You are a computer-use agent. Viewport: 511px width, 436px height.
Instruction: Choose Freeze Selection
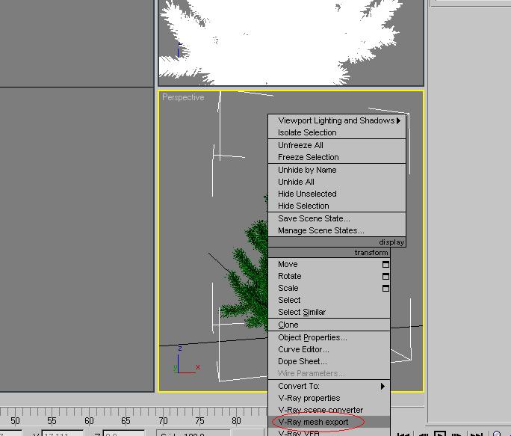click(x=308, y=157)
